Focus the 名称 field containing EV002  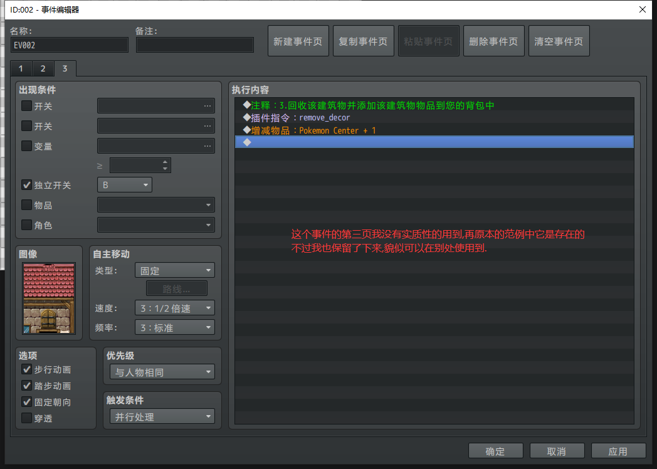pos(70,45)
